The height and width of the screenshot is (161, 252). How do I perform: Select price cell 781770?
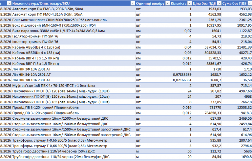(207, 107)
